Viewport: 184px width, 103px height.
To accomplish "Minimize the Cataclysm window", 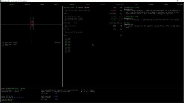I will (173, 1).
